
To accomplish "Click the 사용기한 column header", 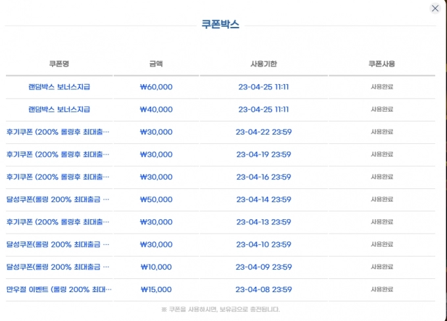I will [x=264, y=64].
